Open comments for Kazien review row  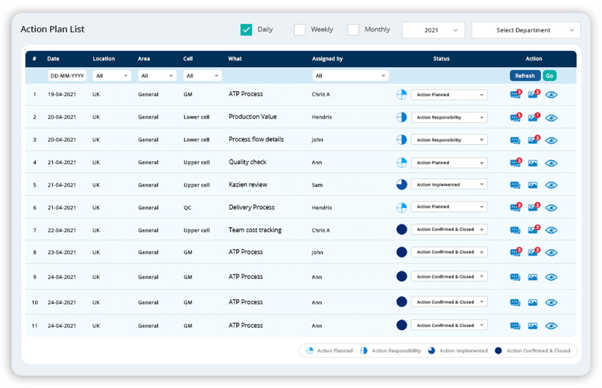pyautogui.click(x=515, y=185)
